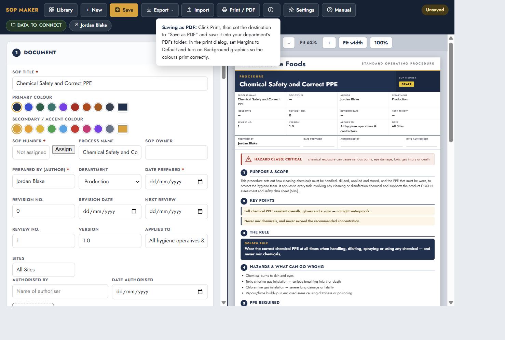This screenshot has width=505, height=340.
Task: Zoom out preview with minus button
Action: (x=289, y=43)
